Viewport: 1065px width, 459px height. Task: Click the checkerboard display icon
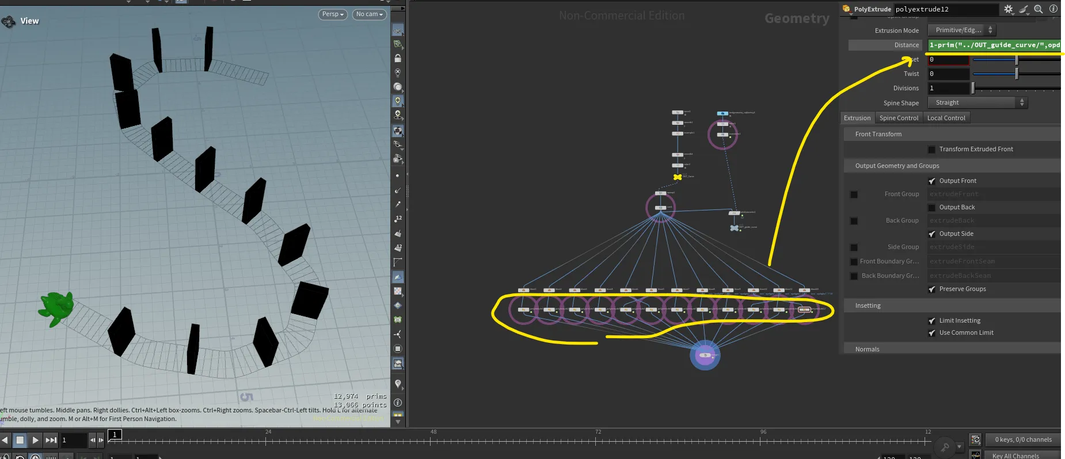398,291
